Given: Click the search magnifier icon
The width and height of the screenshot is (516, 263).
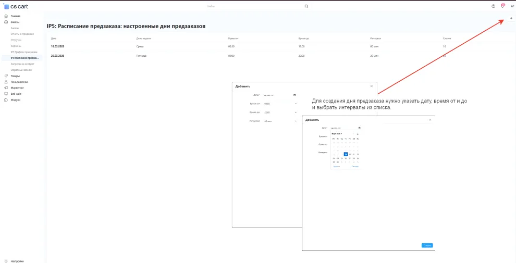Looking at the screenshot, I should [x=306, y=6].
